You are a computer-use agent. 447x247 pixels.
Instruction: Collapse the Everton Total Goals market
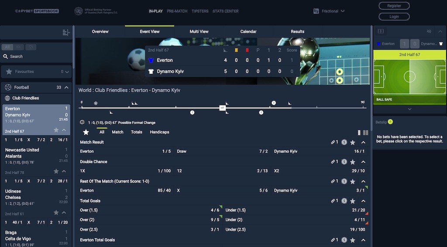(363, 240)
